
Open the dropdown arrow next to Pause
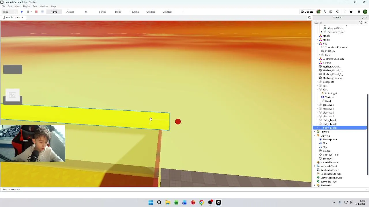pyautogui.click(x=31, y=12)
